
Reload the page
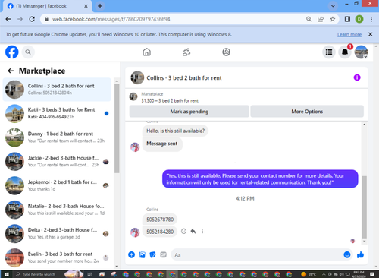32,19
